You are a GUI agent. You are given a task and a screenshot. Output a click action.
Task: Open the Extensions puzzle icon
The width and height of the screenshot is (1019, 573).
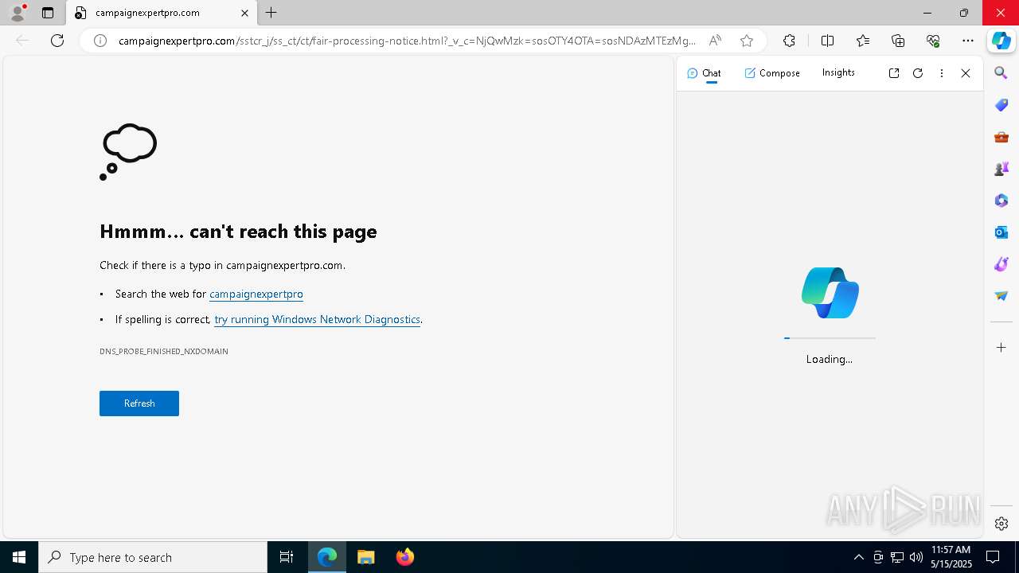tap(789, 41)
